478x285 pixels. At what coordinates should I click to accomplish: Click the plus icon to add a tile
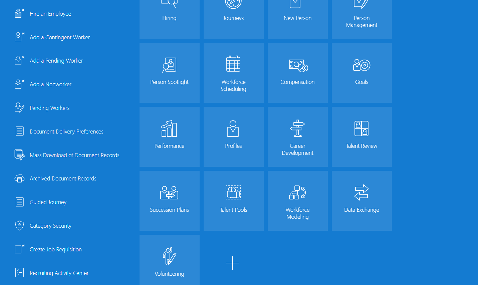click(x=233, y=263)
